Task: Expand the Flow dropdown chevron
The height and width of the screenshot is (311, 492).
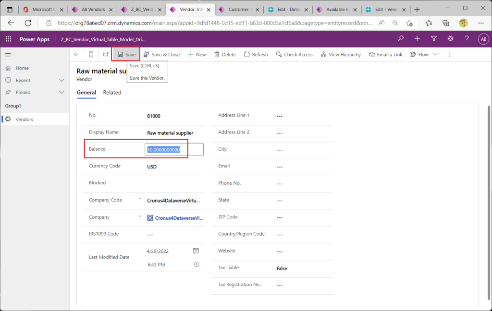Action: pos(435,54)
